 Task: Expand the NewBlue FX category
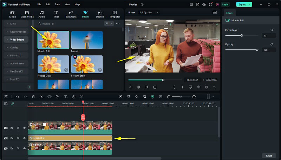pyautogui.click(x=16, y=71)
